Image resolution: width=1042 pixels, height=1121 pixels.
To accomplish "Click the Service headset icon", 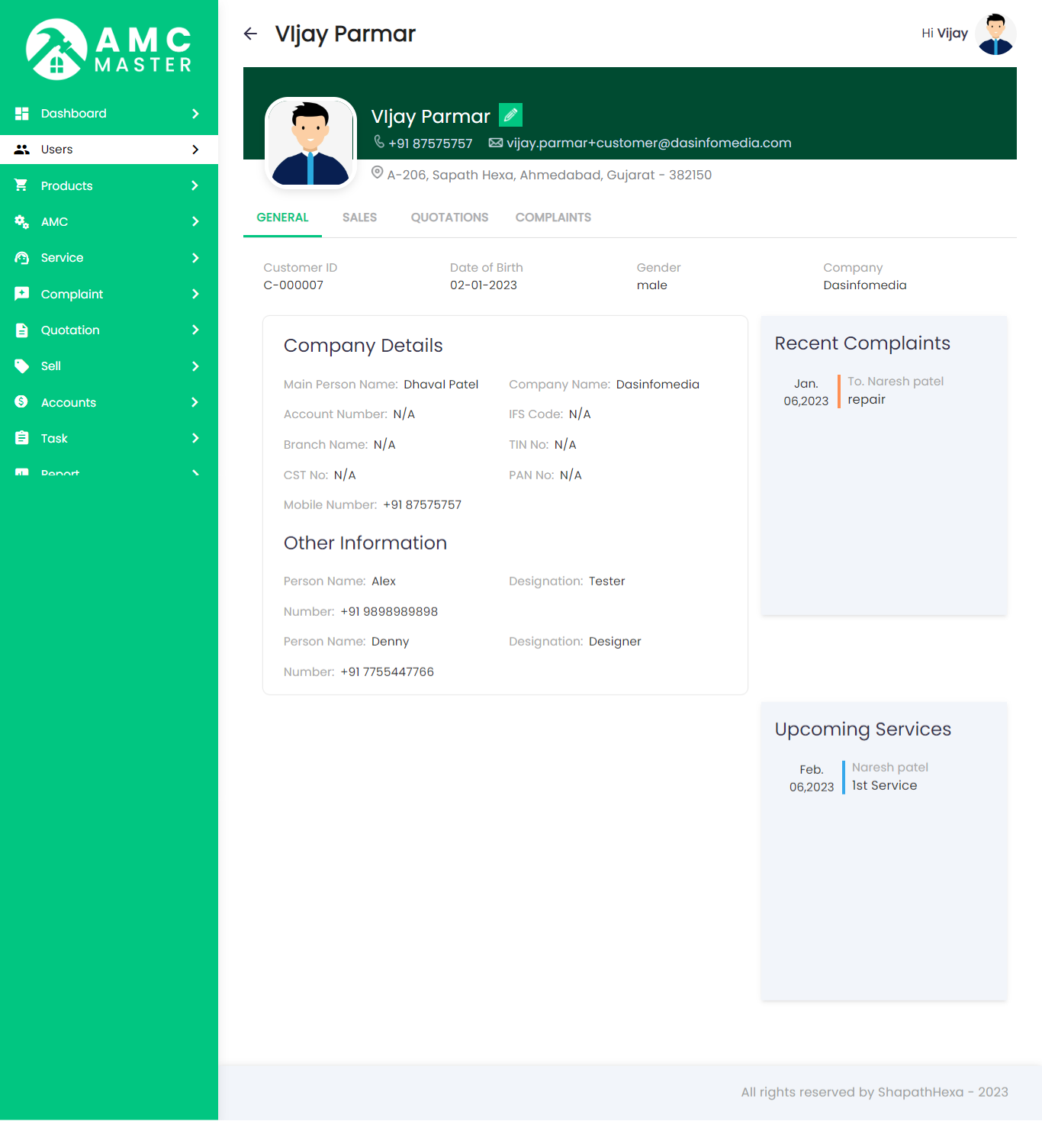I will [x=22, y=258].
